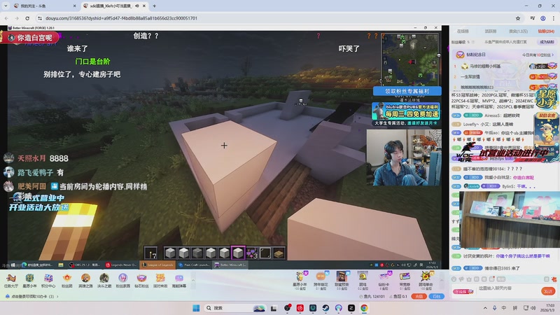Open the 星愿小羊 floating widget in chat

[x=547, y=98]
